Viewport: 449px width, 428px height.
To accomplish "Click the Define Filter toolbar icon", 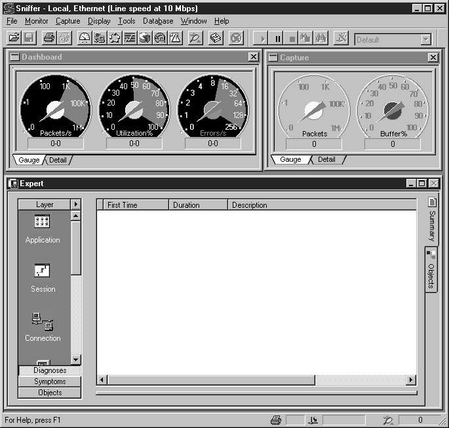I will click(341, 38).
